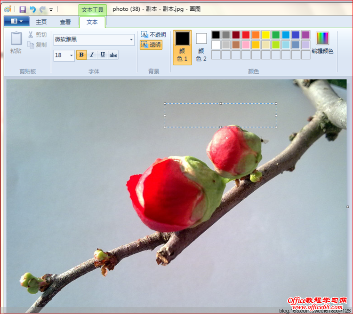Viewport: 353px width, 314px height.
Task: Click the Paste (粘贴) clipboard icon
Action: [16, 39]
